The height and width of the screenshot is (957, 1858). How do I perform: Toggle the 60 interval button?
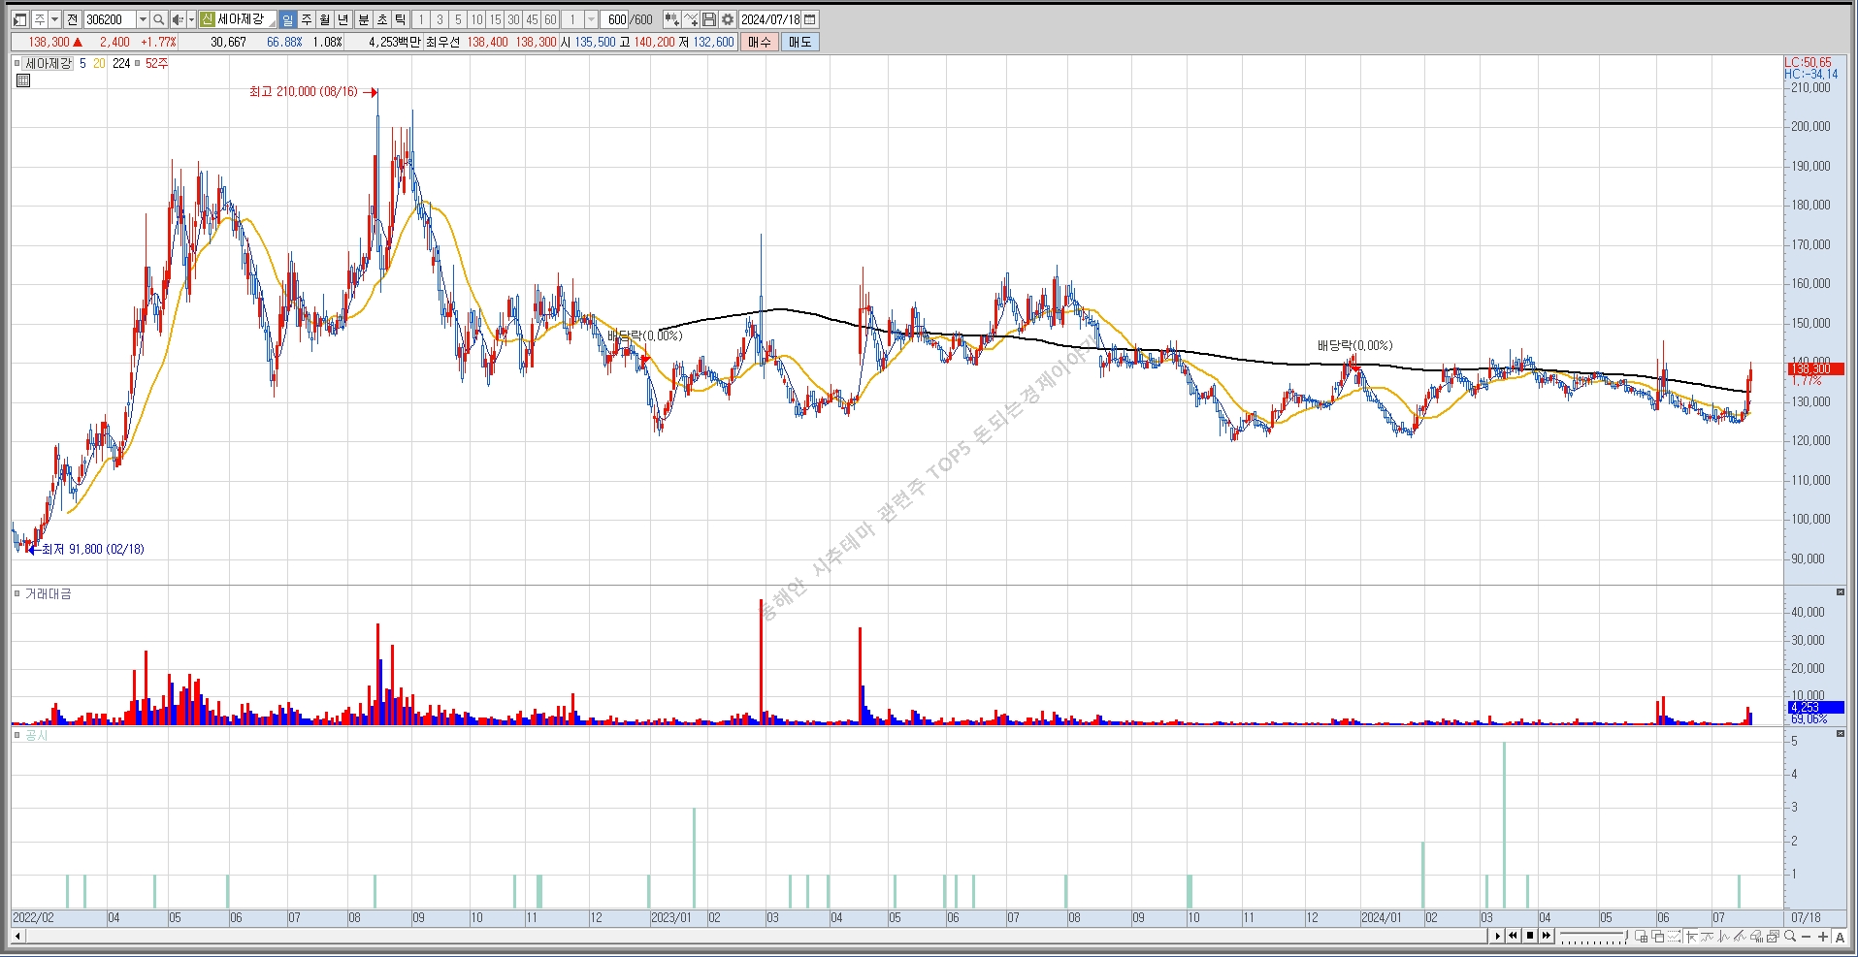(x=550, y=19)
